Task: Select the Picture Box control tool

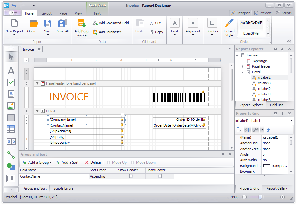Action: point(11,106)
